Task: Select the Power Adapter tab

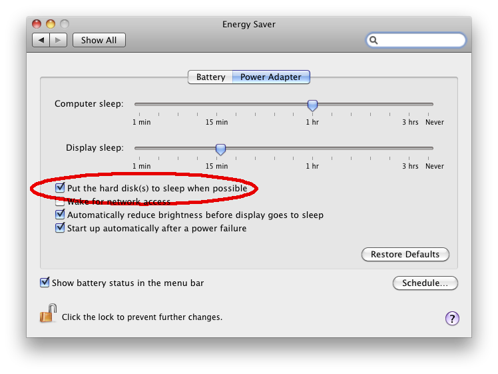Action: (271, 77)
